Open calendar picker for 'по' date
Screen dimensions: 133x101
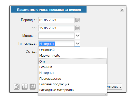pyautogui.click(x=78, y=28)
